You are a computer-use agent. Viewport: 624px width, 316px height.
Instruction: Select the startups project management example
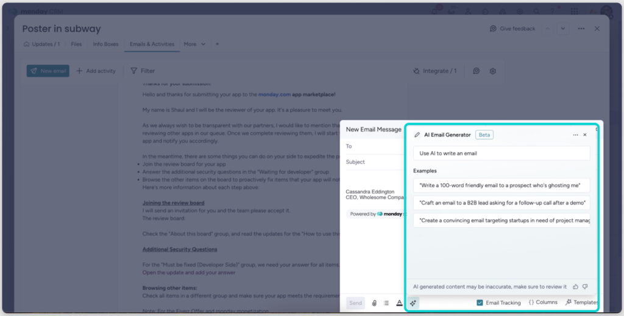coord(502,220)
